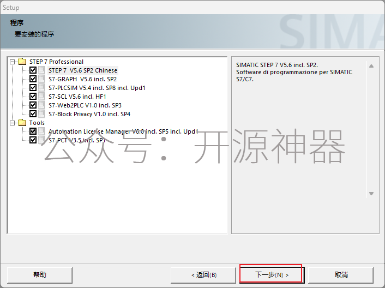This screenshot has height=288, width=385.
Task: Proceed with the 下一步(N) button
Action: click(x=272, y=275)
